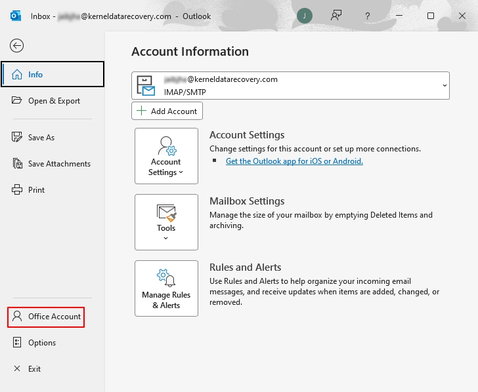The height and width of the screenshot is (392, 478).
Task: Follow the Get the Outlook app link
Action: (294, 161)
